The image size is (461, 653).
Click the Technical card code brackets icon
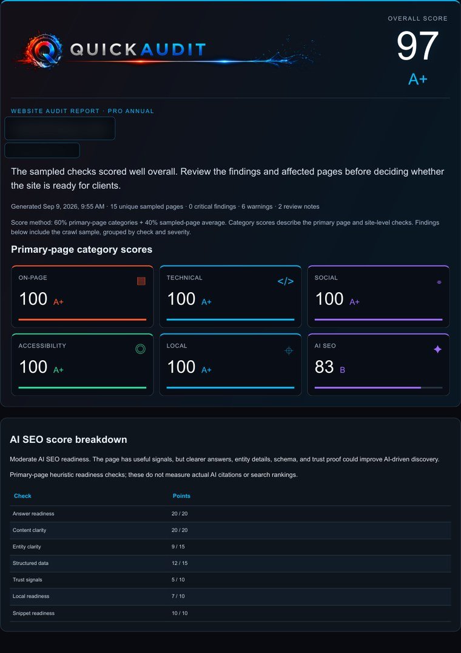pyautogui.click(x=286, y=281)
